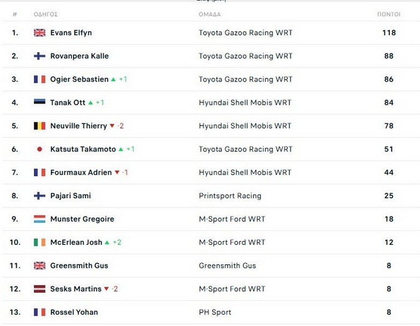Click Japan flag beside Katsuta Takamoto
This screenshot has width=420, height=326.
point(40,149)
